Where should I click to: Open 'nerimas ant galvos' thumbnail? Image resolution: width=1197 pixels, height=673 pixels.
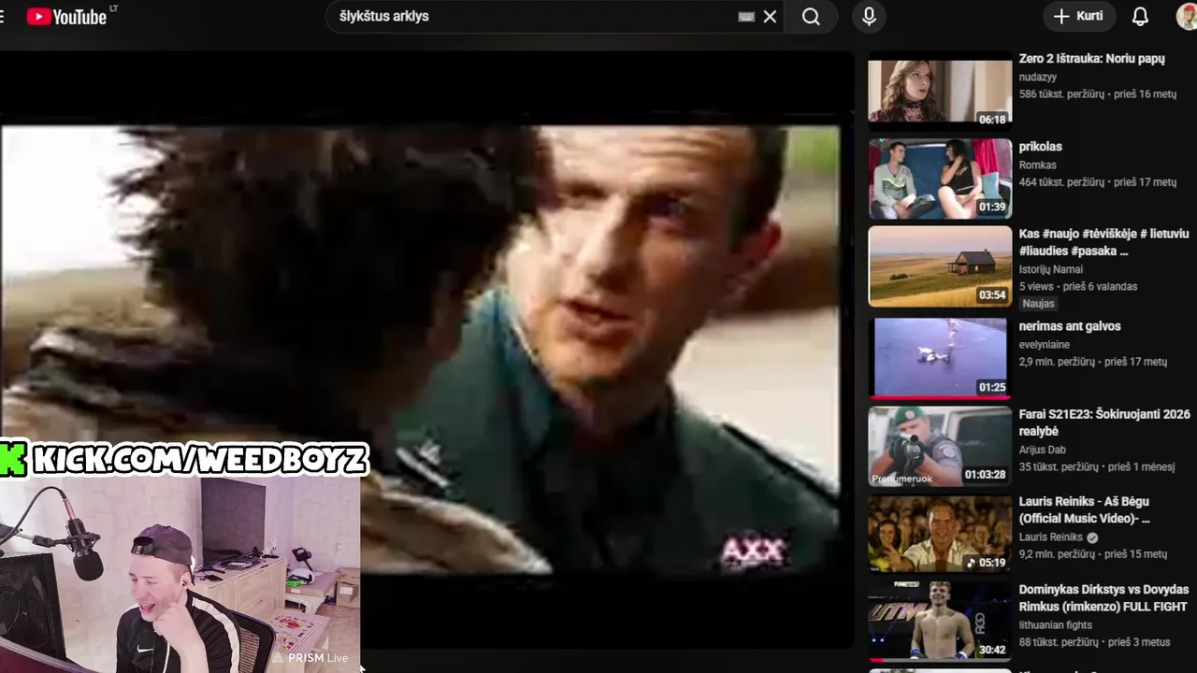point(940,357)
